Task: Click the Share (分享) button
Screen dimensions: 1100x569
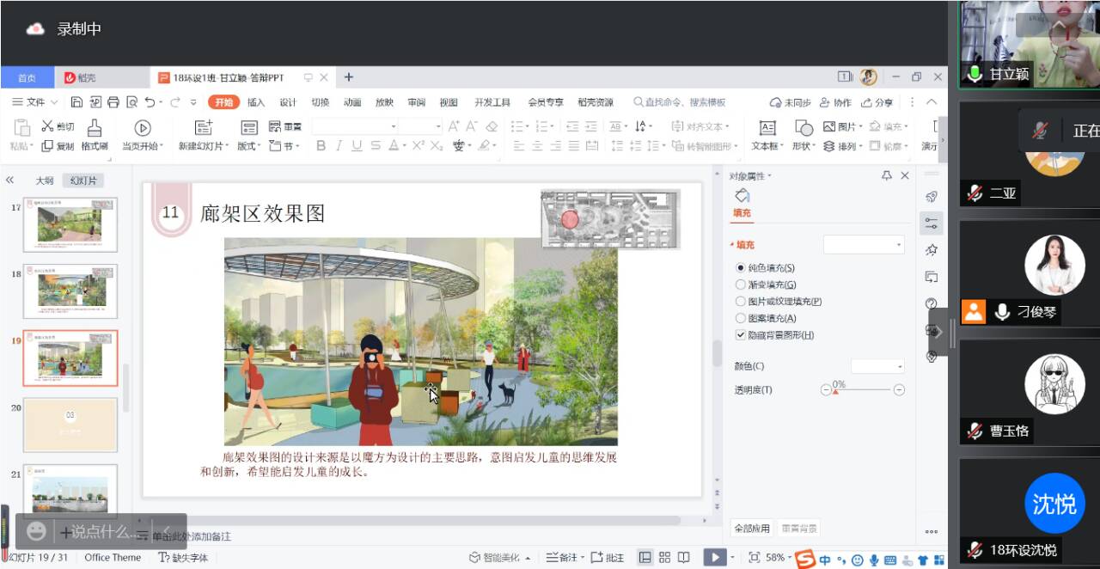Action: [x=877, y=102]
